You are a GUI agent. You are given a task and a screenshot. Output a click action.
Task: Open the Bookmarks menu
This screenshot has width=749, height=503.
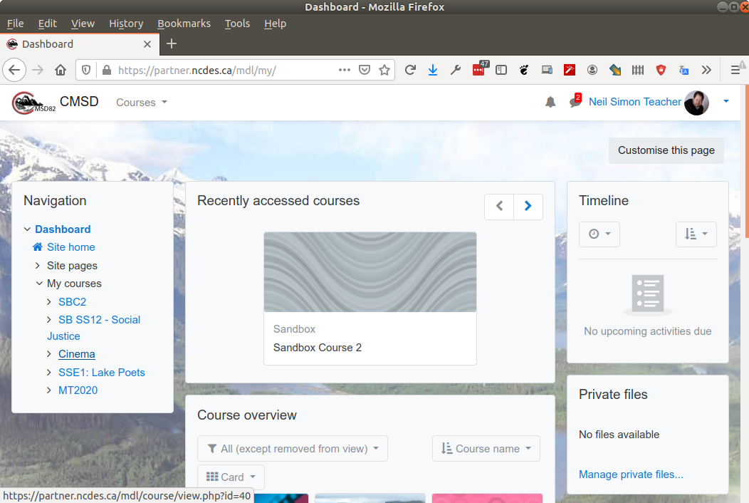click(184, 24)
